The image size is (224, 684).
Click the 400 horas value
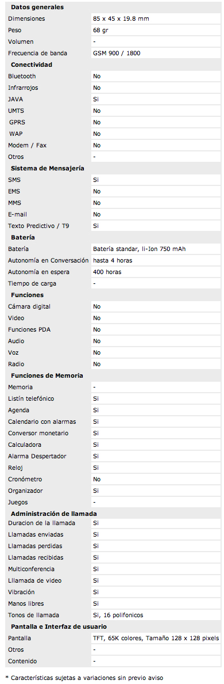point(107,272)
